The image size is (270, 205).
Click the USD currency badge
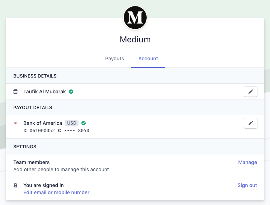[x=72, y=123]
